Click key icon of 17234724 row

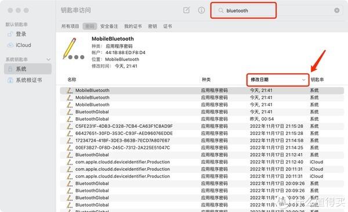point(70,141)
